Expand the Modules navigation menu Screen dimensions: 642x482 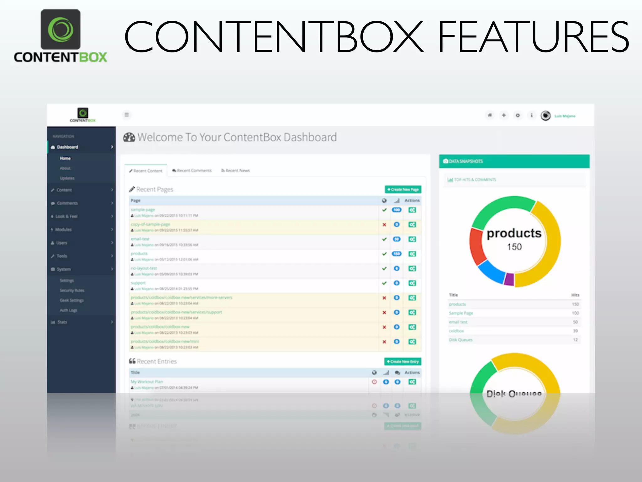tap(81, 229)
